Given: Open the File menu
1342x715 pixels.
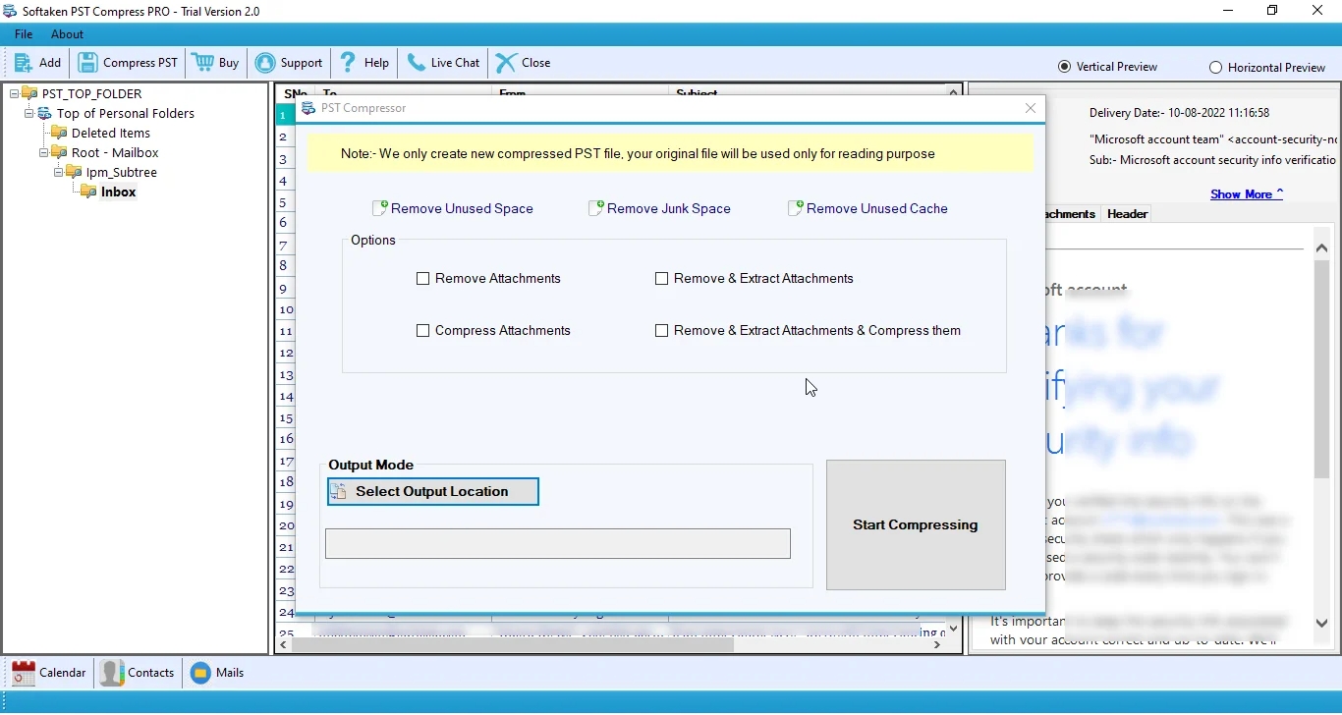Looking at the screenshot, I should (x=23, y=33).
